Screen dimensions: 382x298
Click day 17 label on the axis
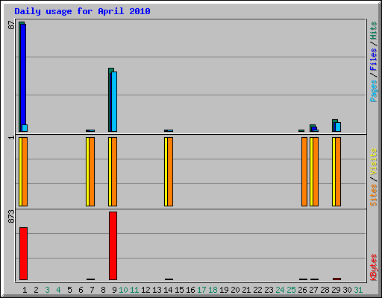point(201,290)
